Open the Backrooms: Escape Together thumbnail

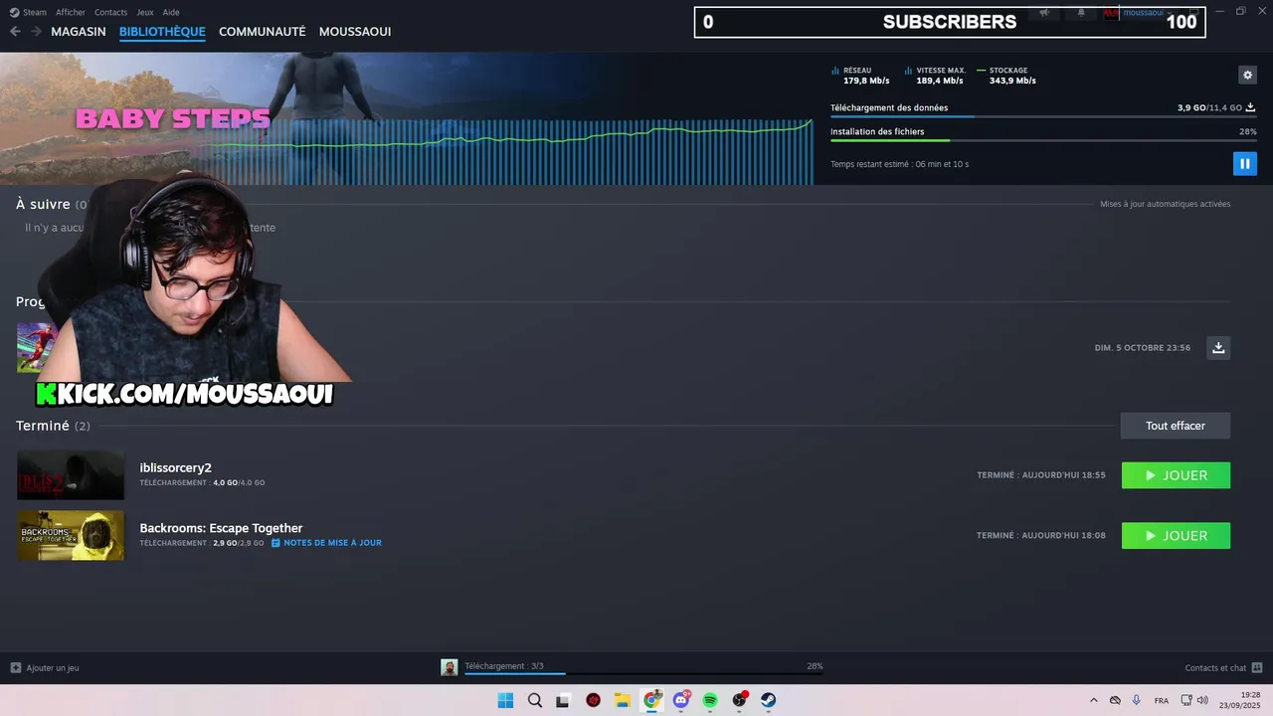pos(71,536)
